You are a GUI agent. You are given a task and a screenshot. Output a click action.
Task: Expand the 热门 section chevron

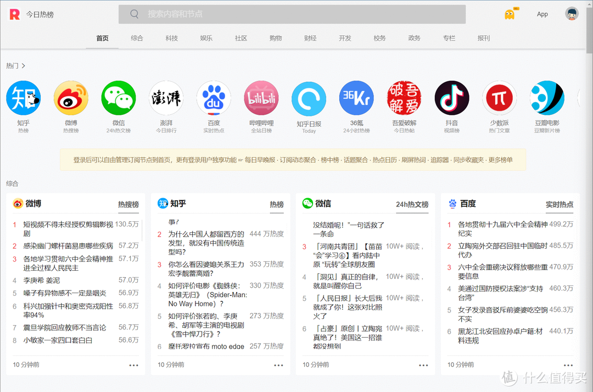(x=24, y=66)
